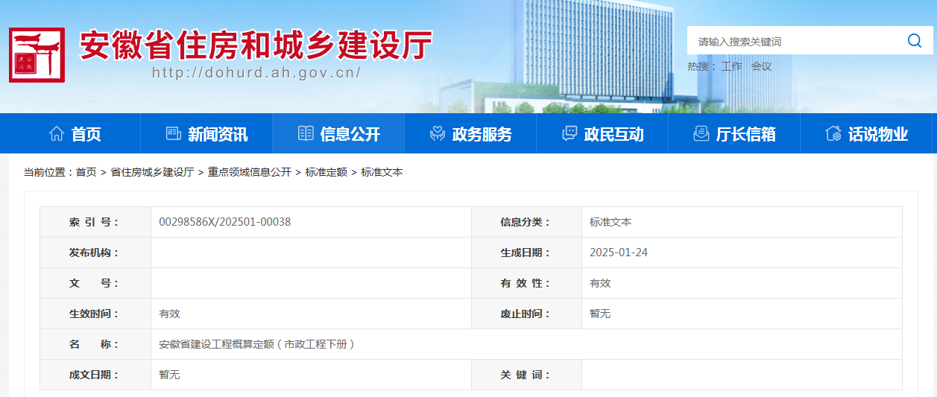Screen dimensions: 937x397
Task: Click the hot search term 会议
Action: pyautogui.click(x=761, y=66)
